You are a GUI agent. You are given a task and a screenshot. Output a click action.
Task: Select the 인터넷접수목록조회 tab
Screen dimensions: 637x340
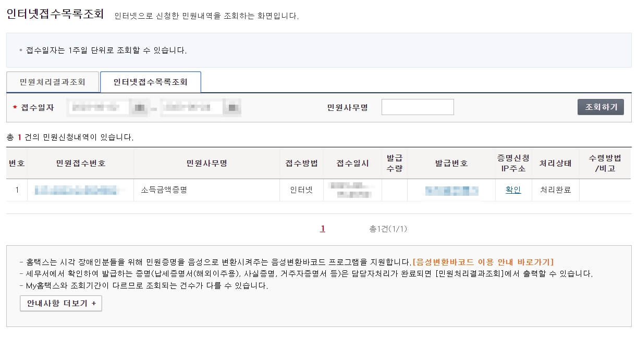151,82
